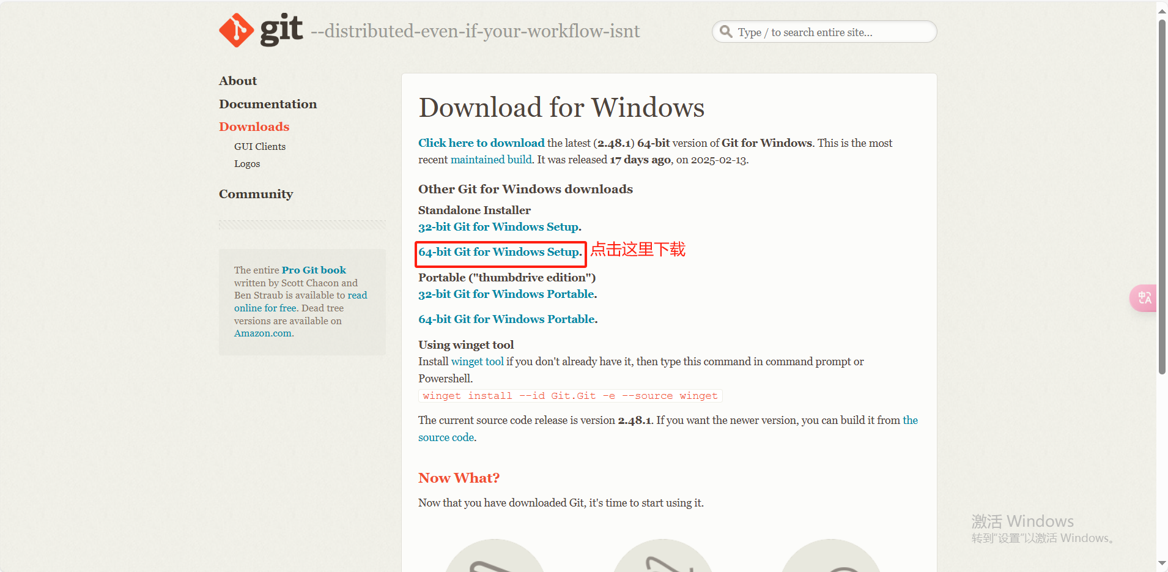The width and height of the screenshot is (1168, 572).
Task: Open the About section
Action: pos(238,81)
